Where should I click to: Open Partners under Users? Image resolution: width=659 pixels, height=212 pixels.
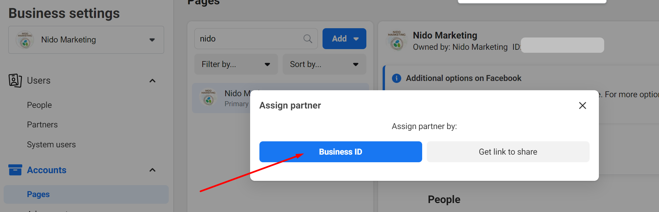(42, 125)
